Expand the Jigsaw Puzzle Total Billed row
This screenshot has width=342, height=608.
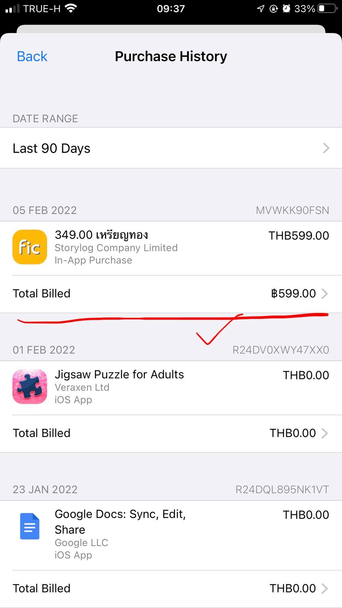point(171,433)
